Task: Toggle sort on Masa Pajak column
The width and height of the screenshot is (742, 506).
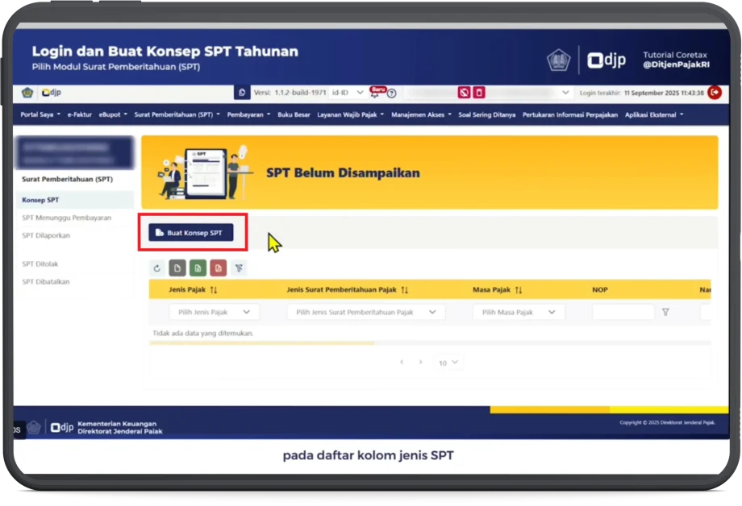Action: click(x=519, y=289)
